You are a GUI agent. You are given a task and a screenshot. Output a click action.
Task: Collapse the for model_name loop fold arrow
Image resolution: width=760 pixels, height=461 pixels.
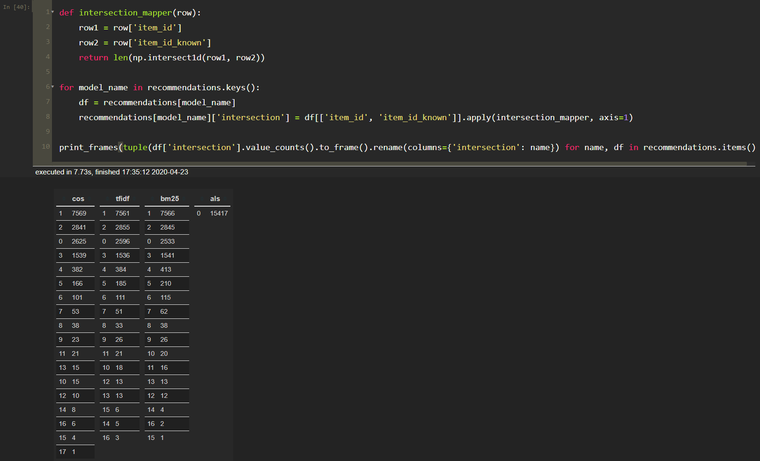pyautogui.click(x=53, y=86)
